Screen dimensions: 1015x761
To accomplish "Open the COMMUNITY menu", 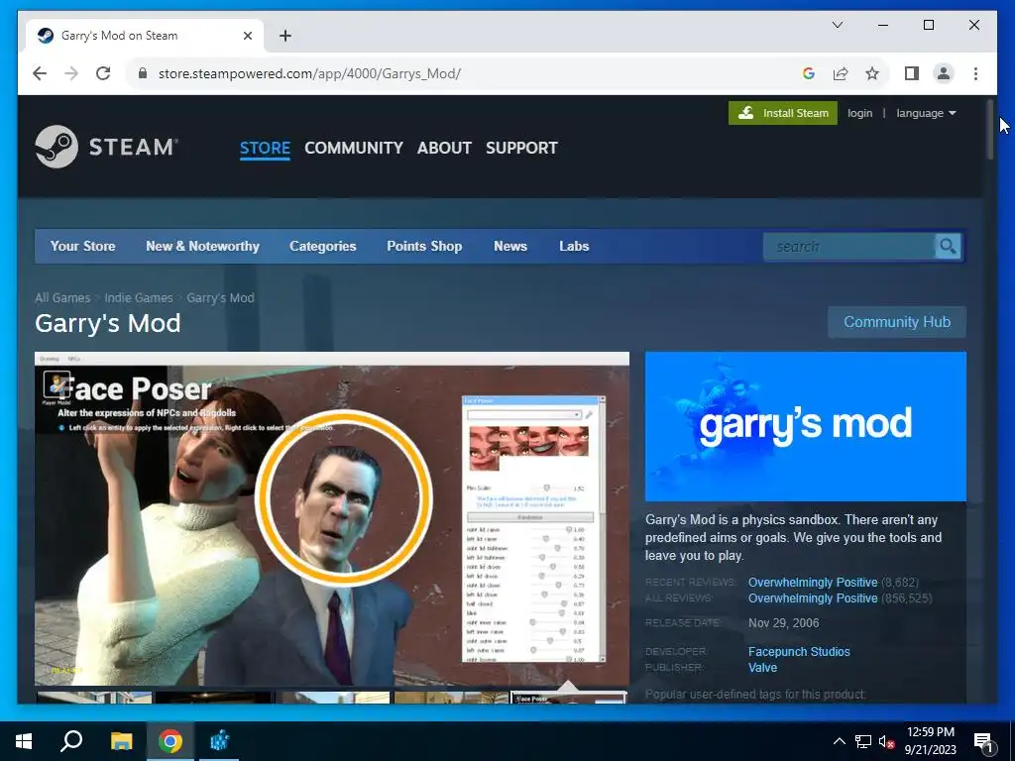I will (354, 148).
